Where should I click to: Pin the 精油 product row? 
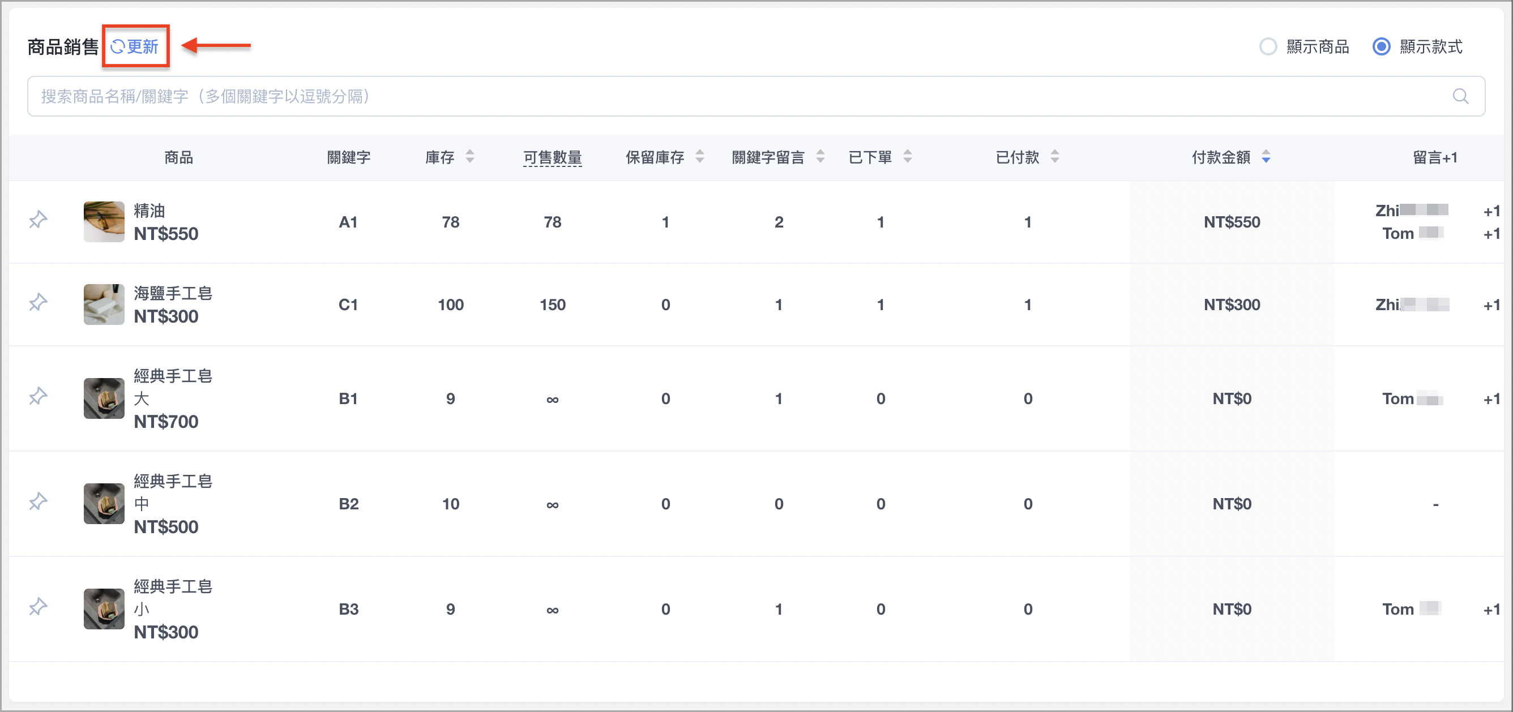38,220
